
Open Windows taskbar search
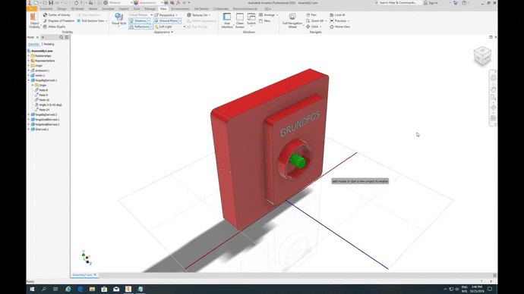(44, 289)
